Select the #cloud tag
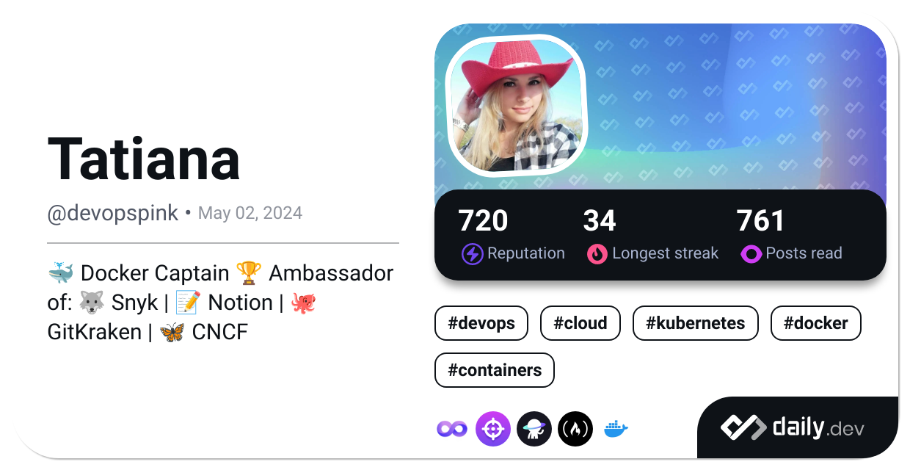This screenshot has height=470, width=910. click(580, 323)
